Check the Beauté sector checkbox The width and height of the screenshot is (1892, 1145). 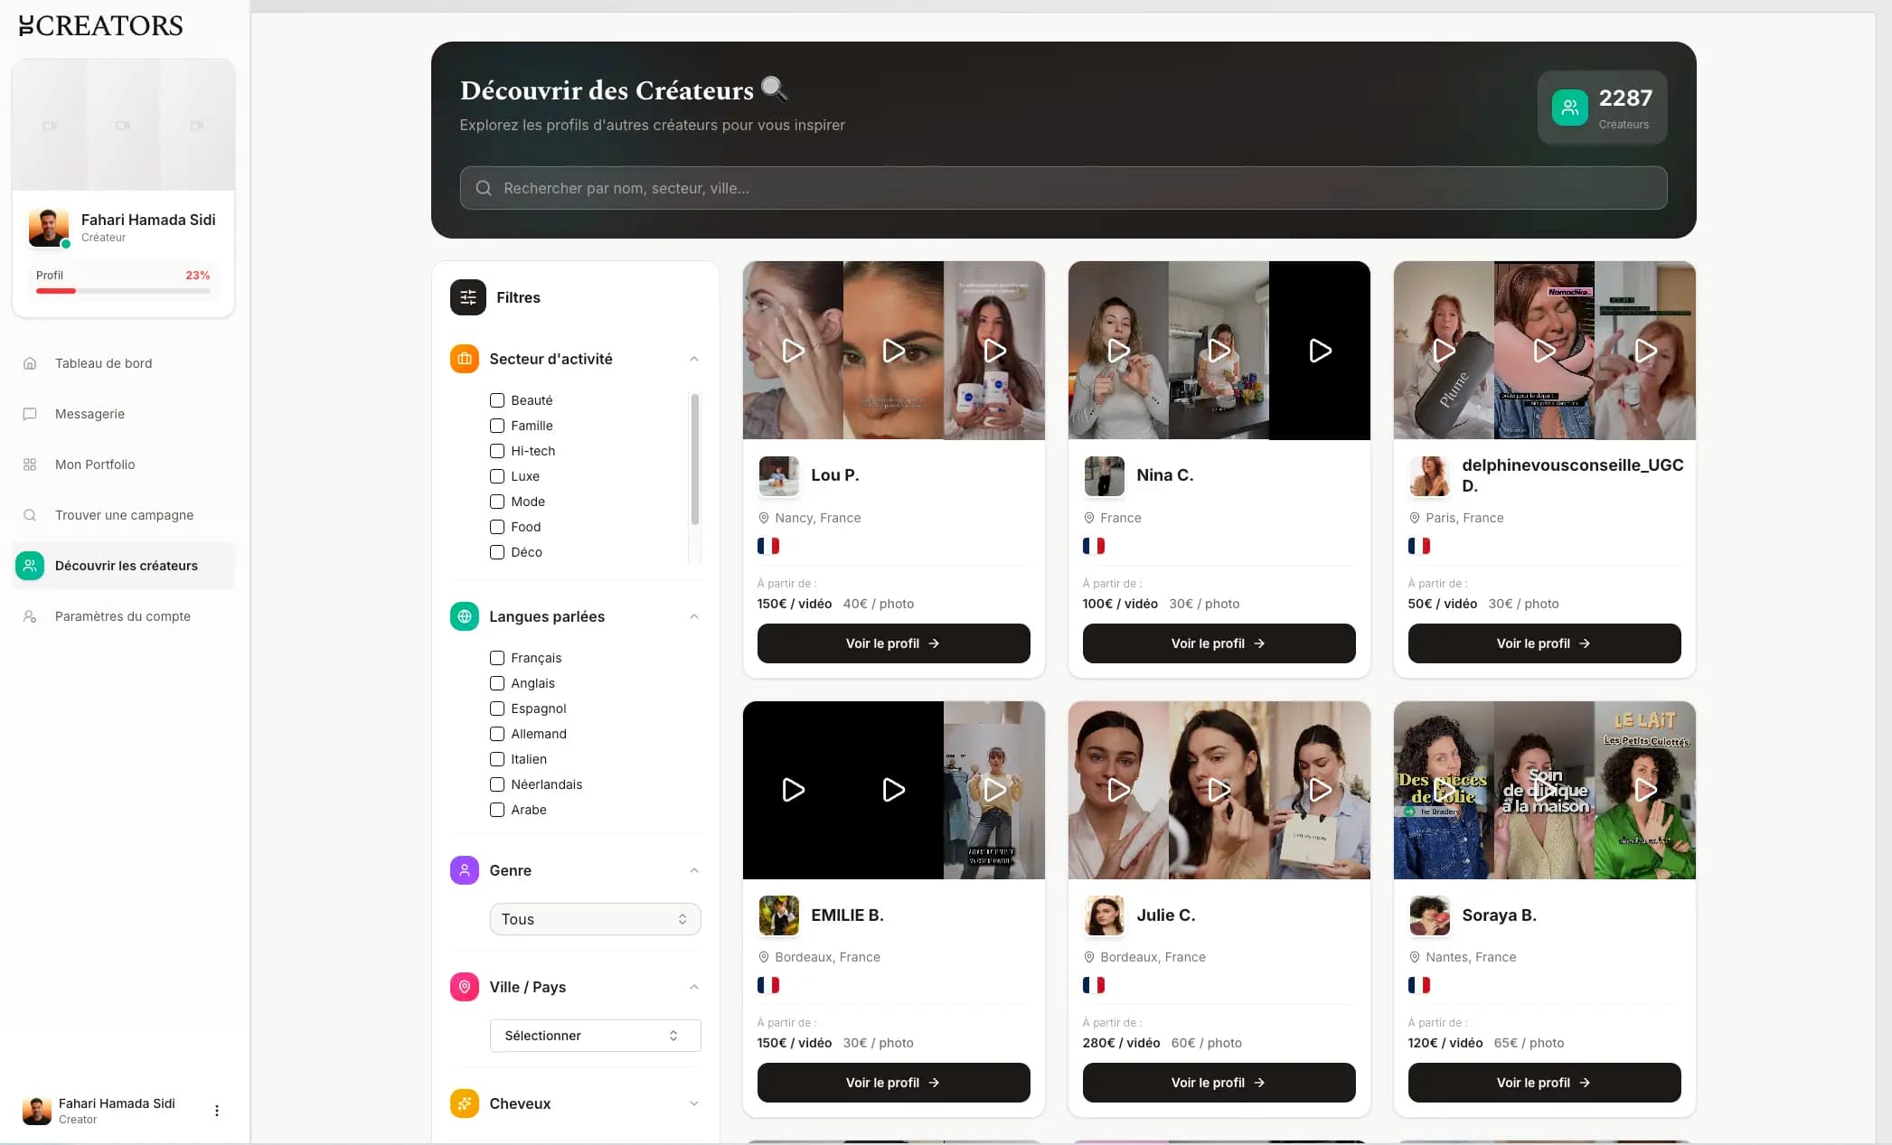click(x=497, y=400)
